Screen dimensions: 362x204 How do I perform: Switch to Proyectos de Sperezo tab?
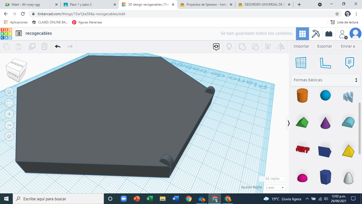206,5
